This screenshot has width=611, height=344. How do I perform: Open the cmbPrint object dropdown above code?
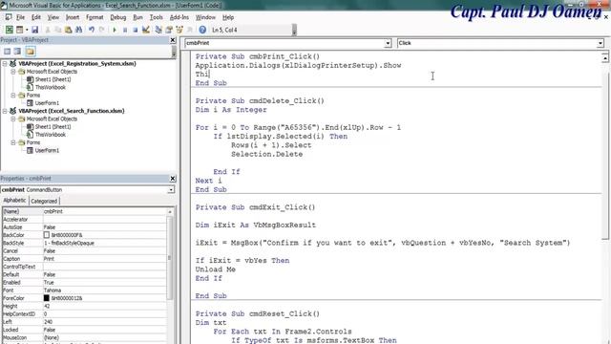(388, 43)
